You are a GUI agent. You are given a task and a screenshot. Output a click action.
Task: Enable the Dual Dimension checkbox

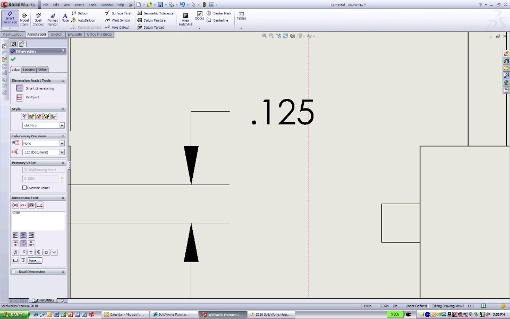click(x=14, y=271)
